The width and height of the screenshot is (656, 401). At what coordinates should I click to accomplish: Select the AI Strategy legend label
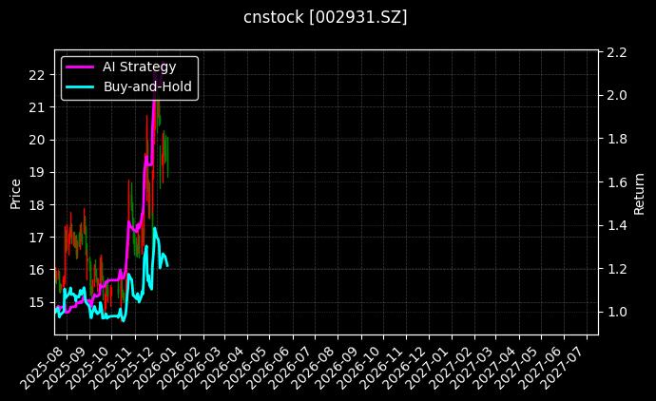(139, 67)
